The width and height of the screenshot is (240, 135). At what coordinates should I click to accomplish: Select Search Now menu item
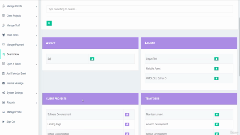[13, 54]
